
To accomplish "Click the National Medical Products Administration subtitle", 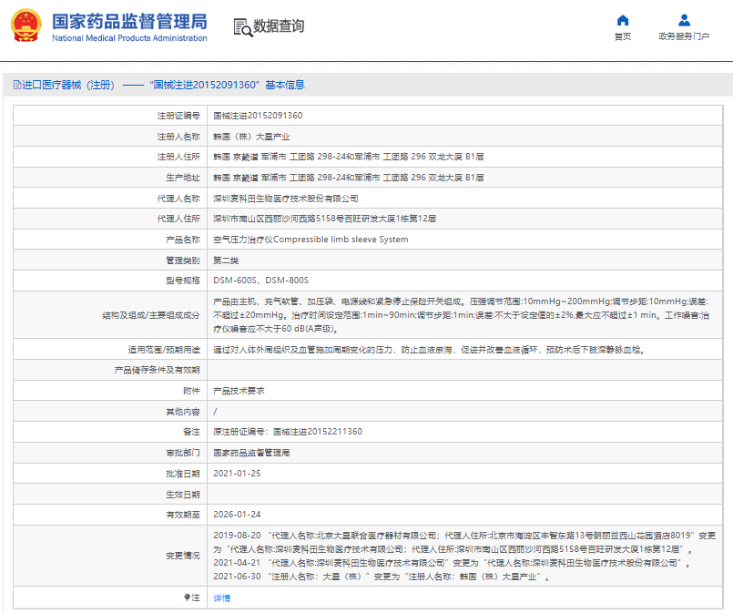I will pyautogui.click(x=129, y=38).
